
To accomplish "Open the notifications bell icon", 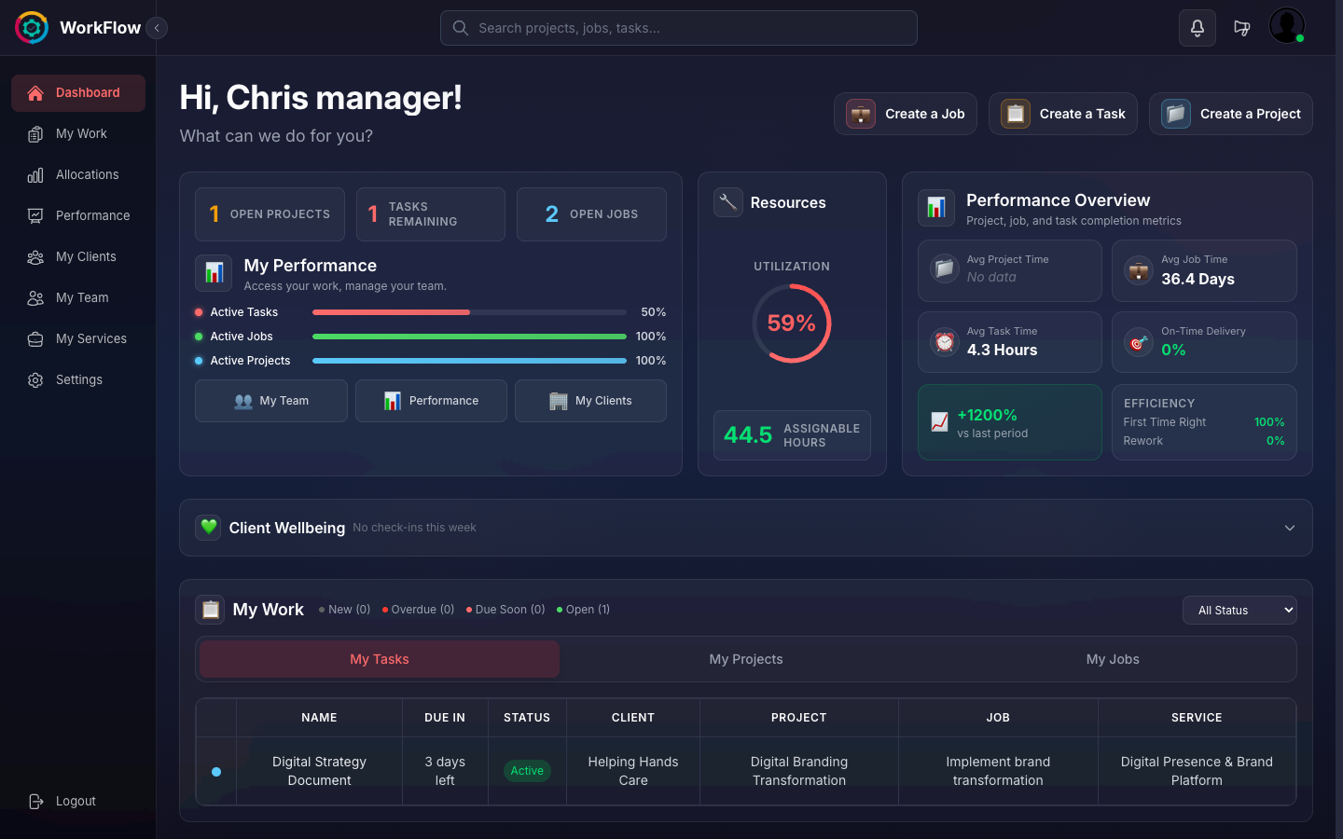I will (x=1197, y=28).
